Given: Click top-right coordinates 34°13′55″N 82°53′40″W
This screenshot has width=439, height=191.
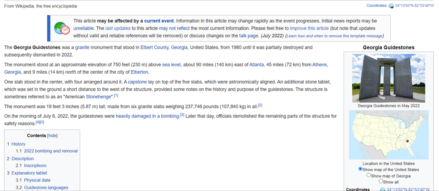Looking at the screenshot, I should point(415,6).
